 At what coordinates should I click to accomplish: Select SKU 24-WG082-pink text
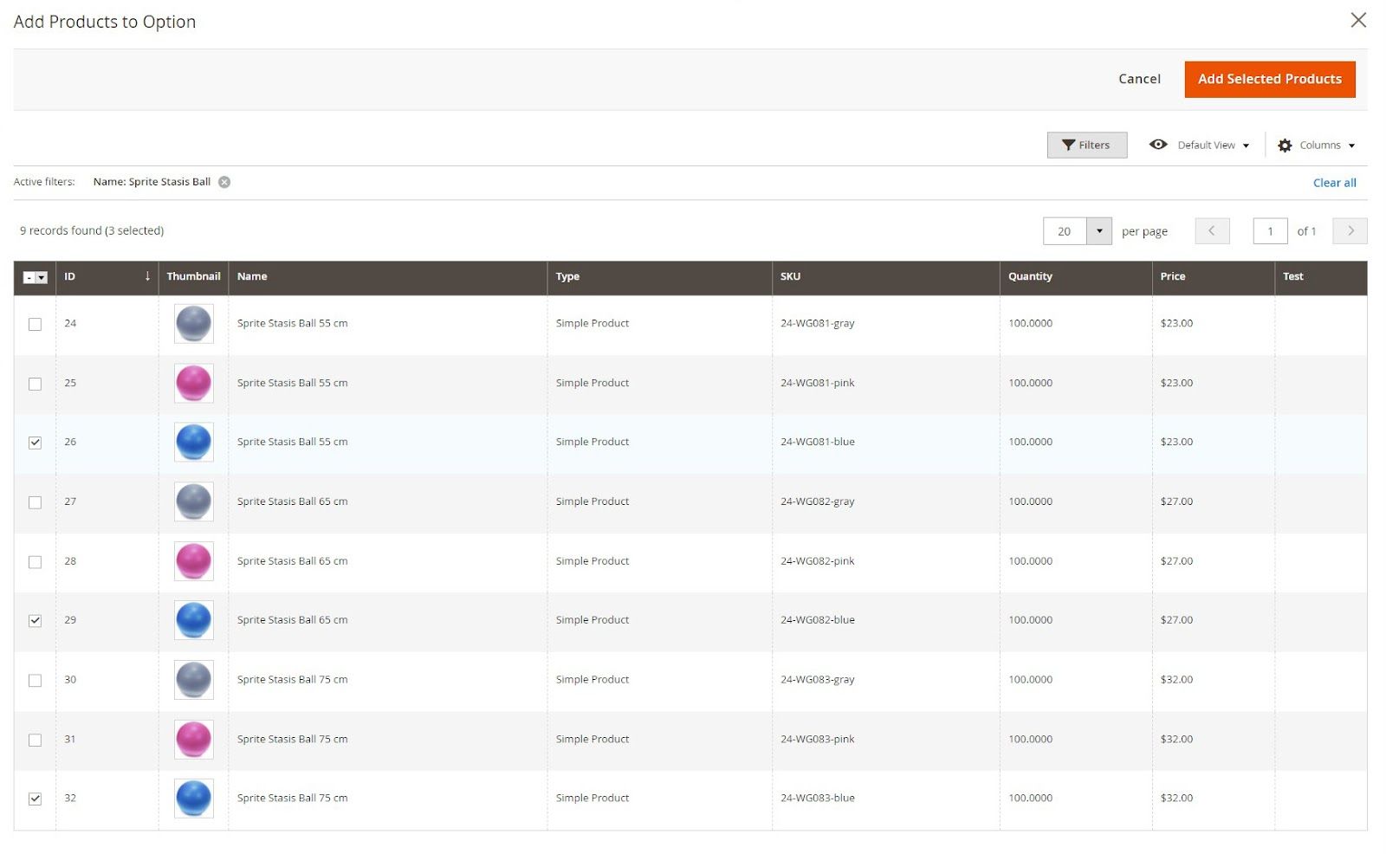(x=817, y=561)
